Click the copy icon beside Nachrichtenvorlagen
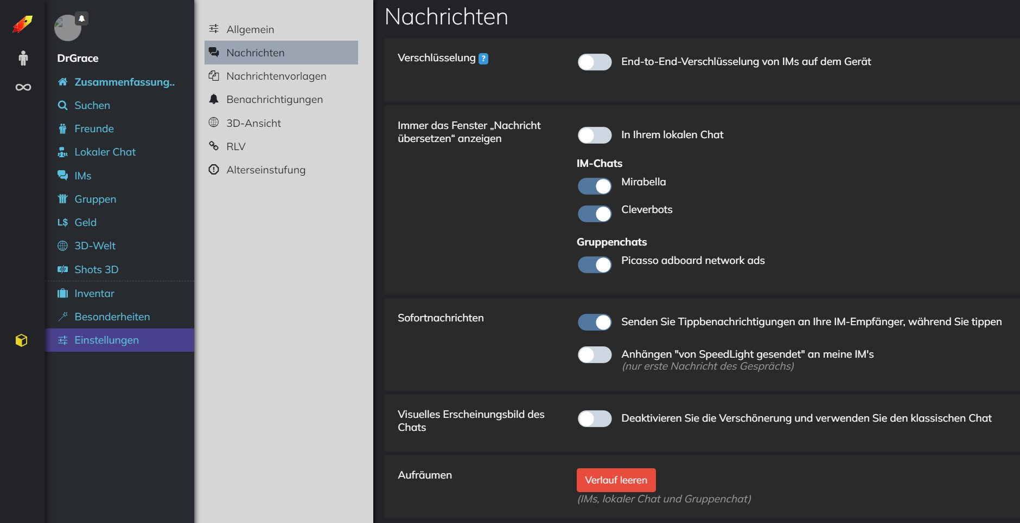 (214, 76)
